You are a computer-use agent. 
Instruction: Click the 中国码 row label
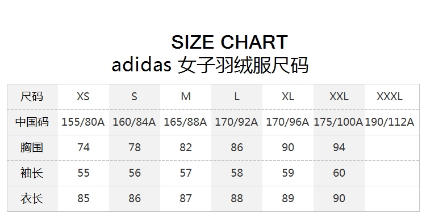click(x=32, y=122)
